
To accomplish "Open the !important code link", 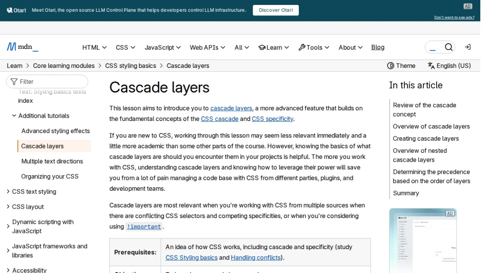I will pos(144,226).
